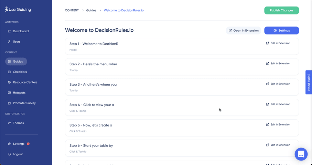The image size is (312, 165).
Task: Click the CONTENT breadcrumb
Action: click(x=72, y=10)
